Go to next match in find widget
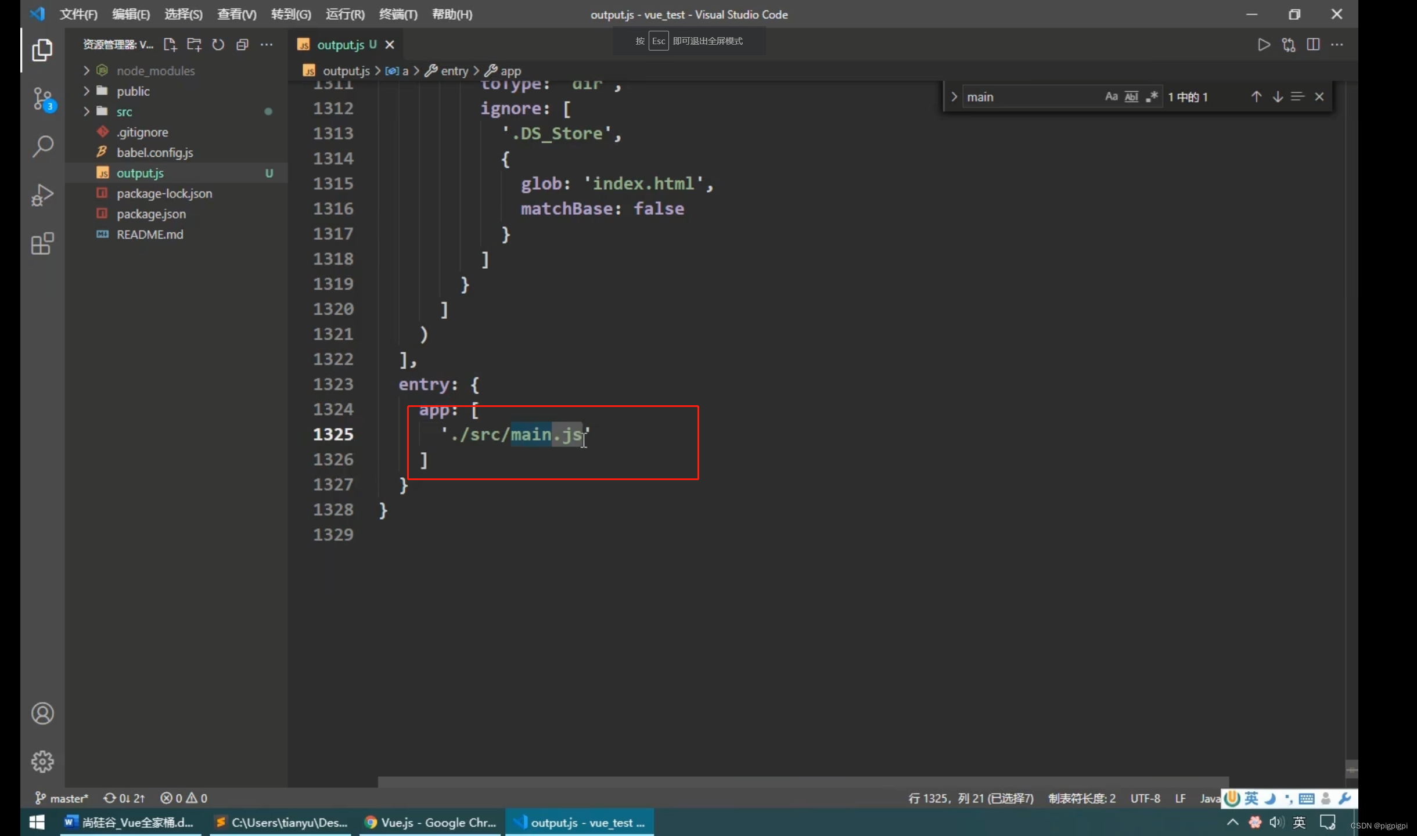Image resolution: width=1417 pixels, height=836 pixels. click(1278, 97)
